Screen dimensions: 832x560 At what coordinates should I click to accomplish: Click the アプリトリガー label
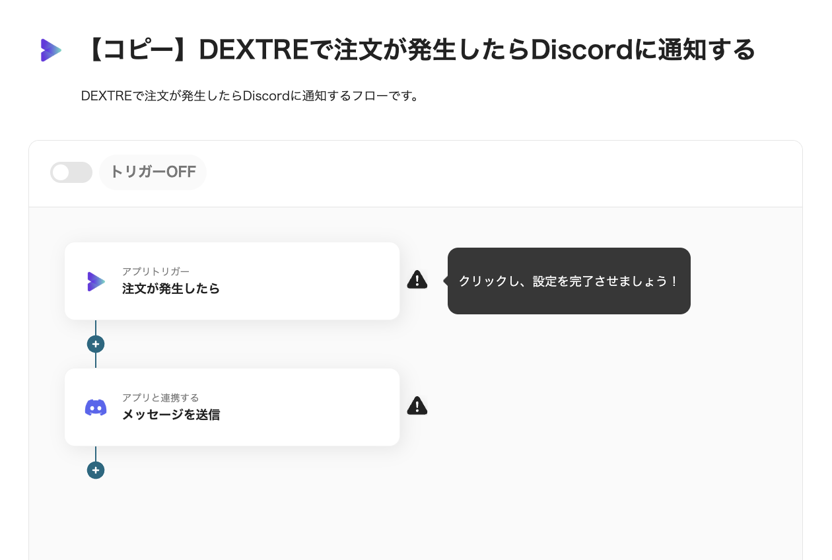click(x=156, y=271)
